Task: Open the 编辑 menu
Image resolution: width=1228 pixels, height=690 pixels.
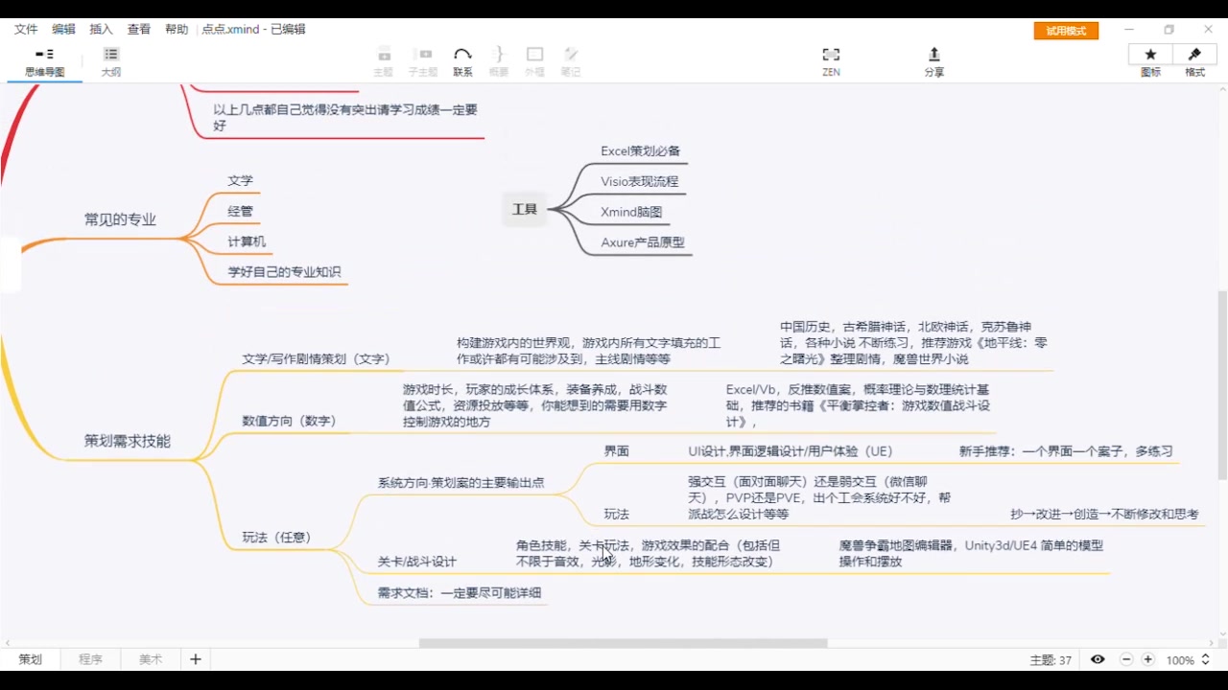Action: coord(63,30)
